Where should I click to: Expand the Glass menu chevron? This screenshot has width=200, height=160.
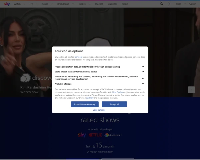pos(52,4)
